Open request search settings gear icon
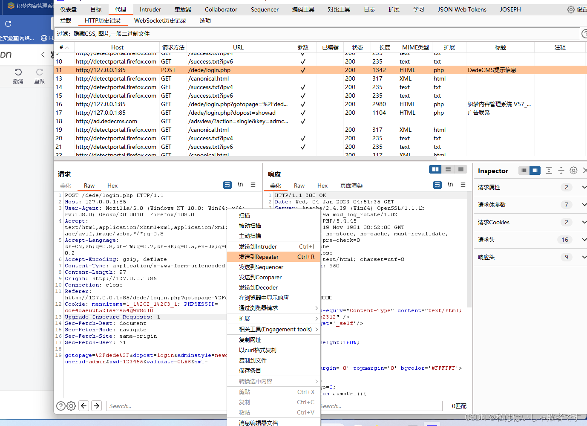 coord(71,406)
